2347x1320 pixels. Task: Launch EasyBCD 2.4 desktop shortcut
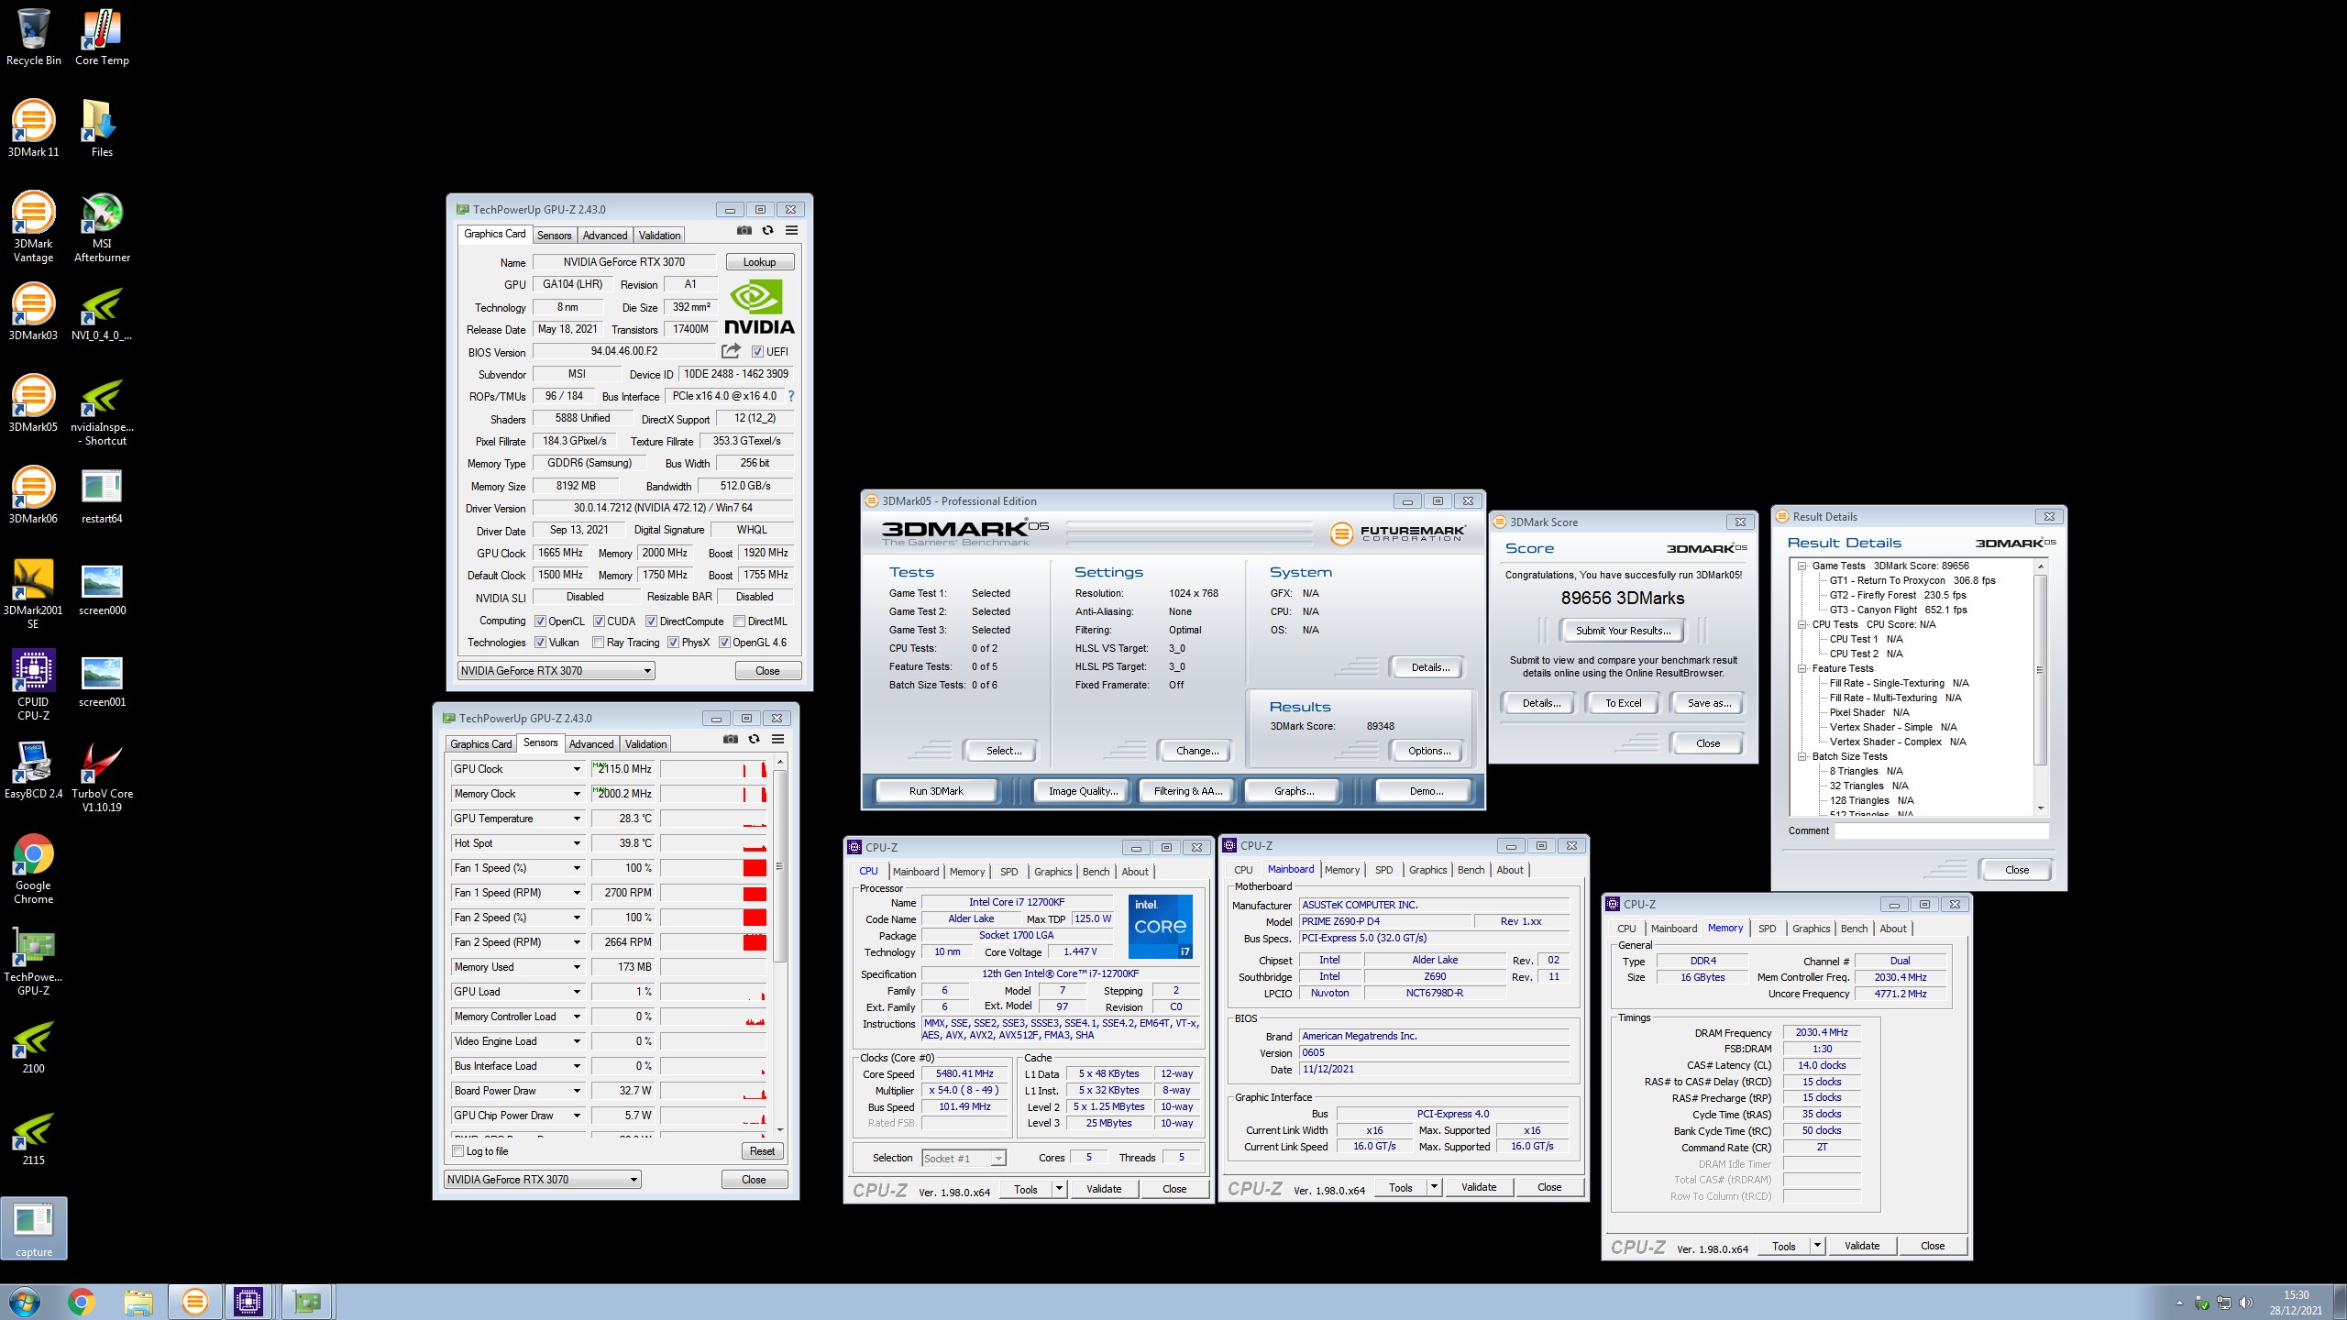pos(33,770)
